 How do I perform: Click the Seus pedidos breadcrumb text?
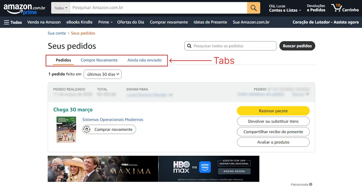tap(83, 33)
